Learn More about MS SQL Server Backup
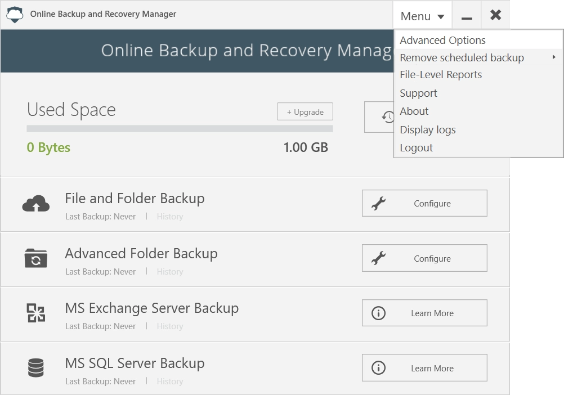This screenshot has width=564, height=395. tap(424, 367)
